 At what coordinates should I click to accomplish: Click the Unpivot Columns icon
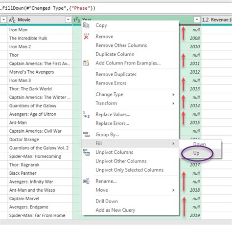pos(86,152)
